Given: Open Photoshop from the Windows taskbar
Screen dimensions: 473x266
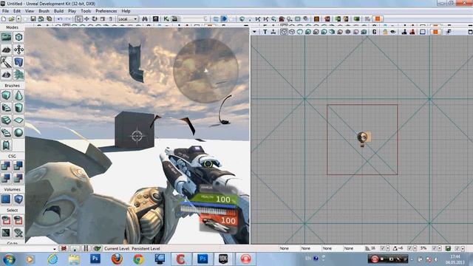Looking at the screenshot, I should (x=95, y=259).
